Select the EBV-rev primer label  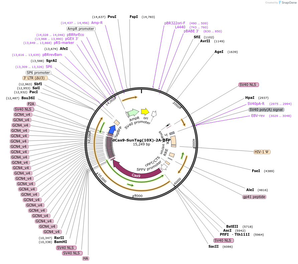(258, 116)
